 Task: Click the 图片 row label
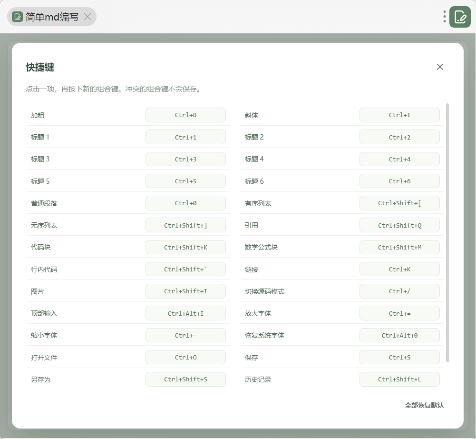(x=38, y=291)
